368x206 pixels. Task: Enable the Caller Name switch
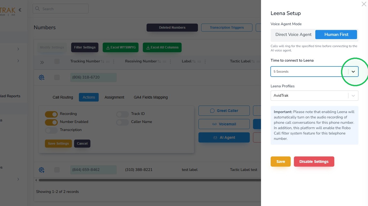pos(122,122)
